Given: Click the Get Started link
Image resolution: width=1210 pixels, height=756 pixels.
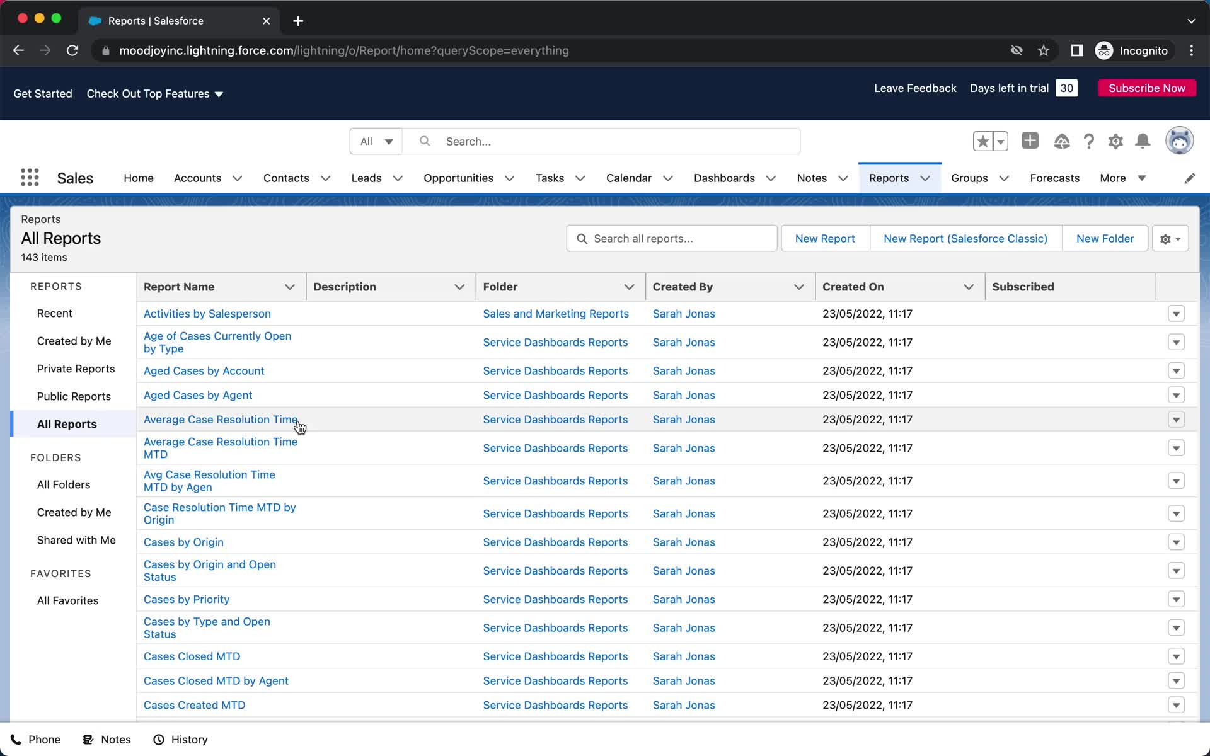Looking at the screenshot, I should click(x=43, y=94).
